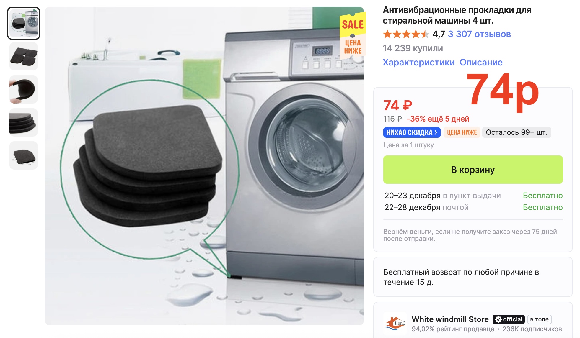
Task: Select the bent pad in hand thumbnail
Action: click(24, 89)
